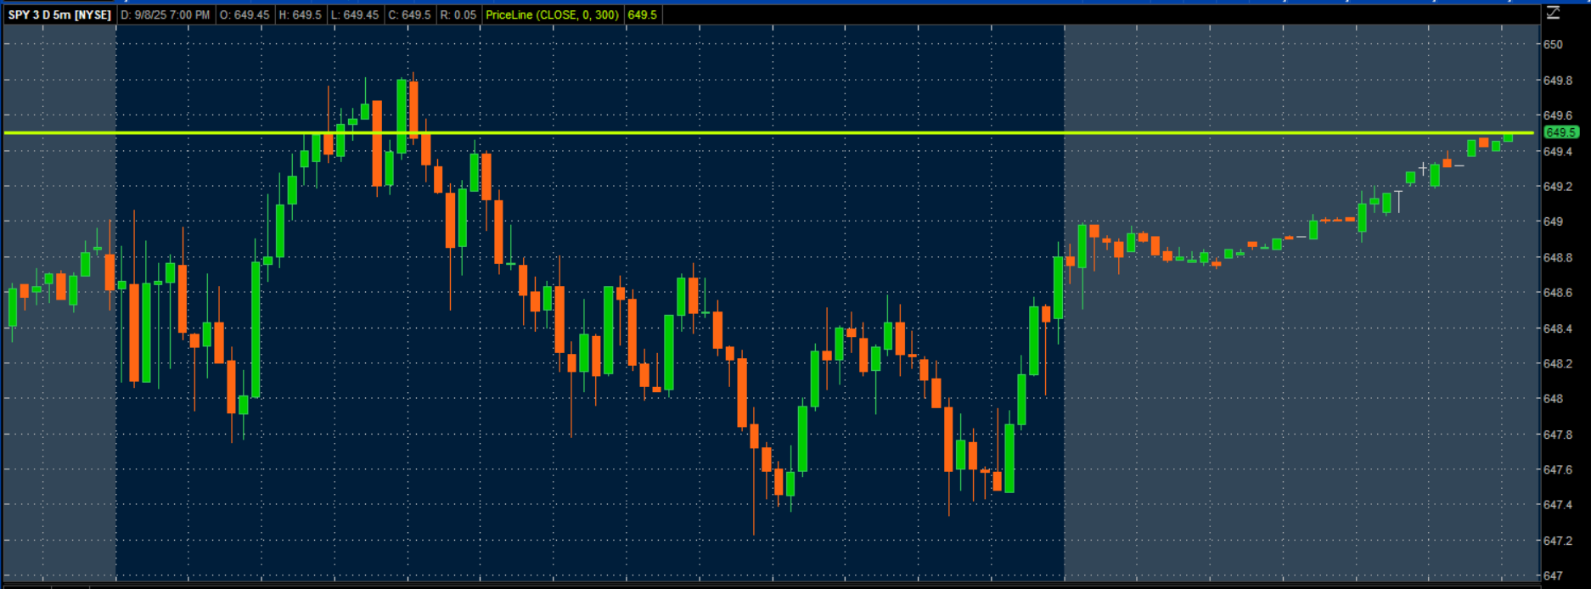Image resolution: width=1591 pixels, height=589 pixels.
Task: Click the low price readout L: 649.45
Action: [355, 15]
